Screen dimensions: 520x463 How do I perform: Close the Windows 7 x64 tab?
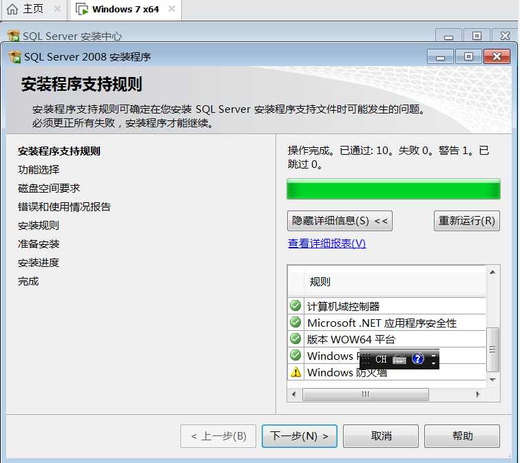(x=171, y=9)
